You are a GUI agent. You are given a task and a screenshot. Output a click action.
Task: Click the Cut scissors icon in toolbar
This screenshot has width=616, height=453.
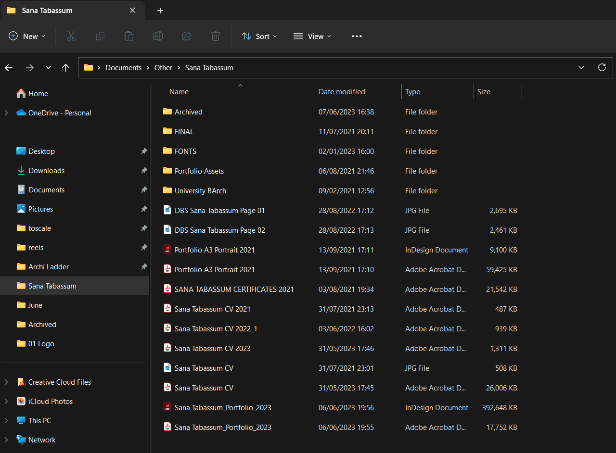click(x=71, y=36)
